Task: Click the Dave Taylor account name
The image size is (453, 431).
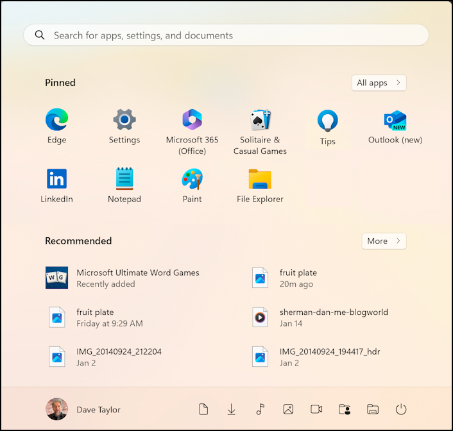Action: (98, 410)
